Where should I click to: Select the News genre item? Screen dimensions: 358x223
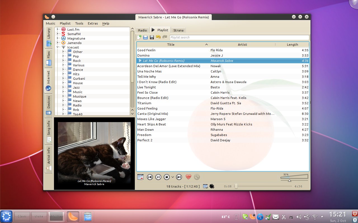(x=77, y=101)
